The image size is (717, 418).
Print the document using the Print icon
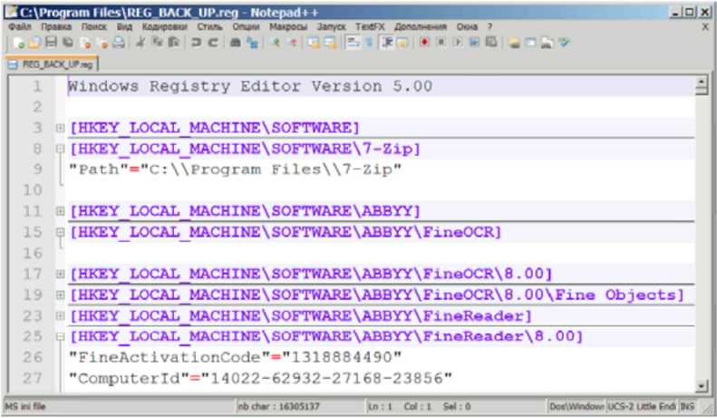(x=119, y=43)
